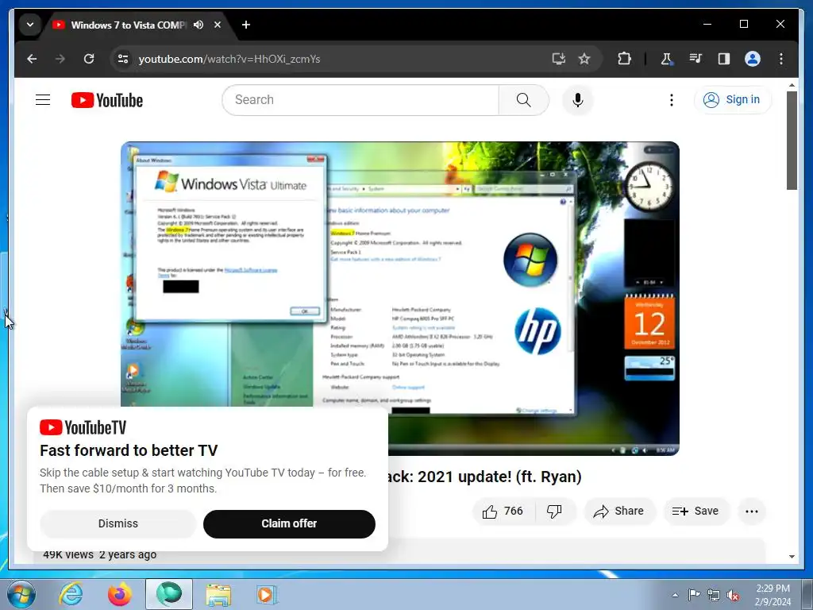Launch Firefox from taskbar

[120, 594]
